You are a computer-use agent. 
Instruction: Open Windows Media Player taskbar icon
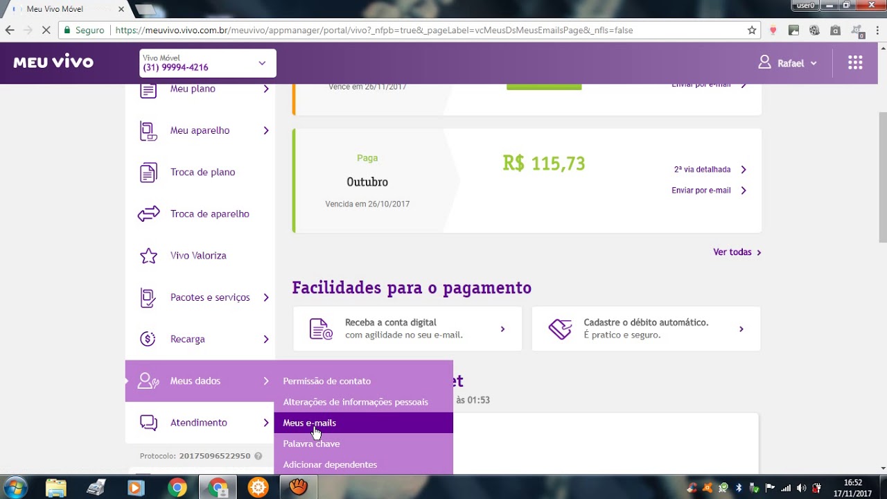tap(135, 487)
